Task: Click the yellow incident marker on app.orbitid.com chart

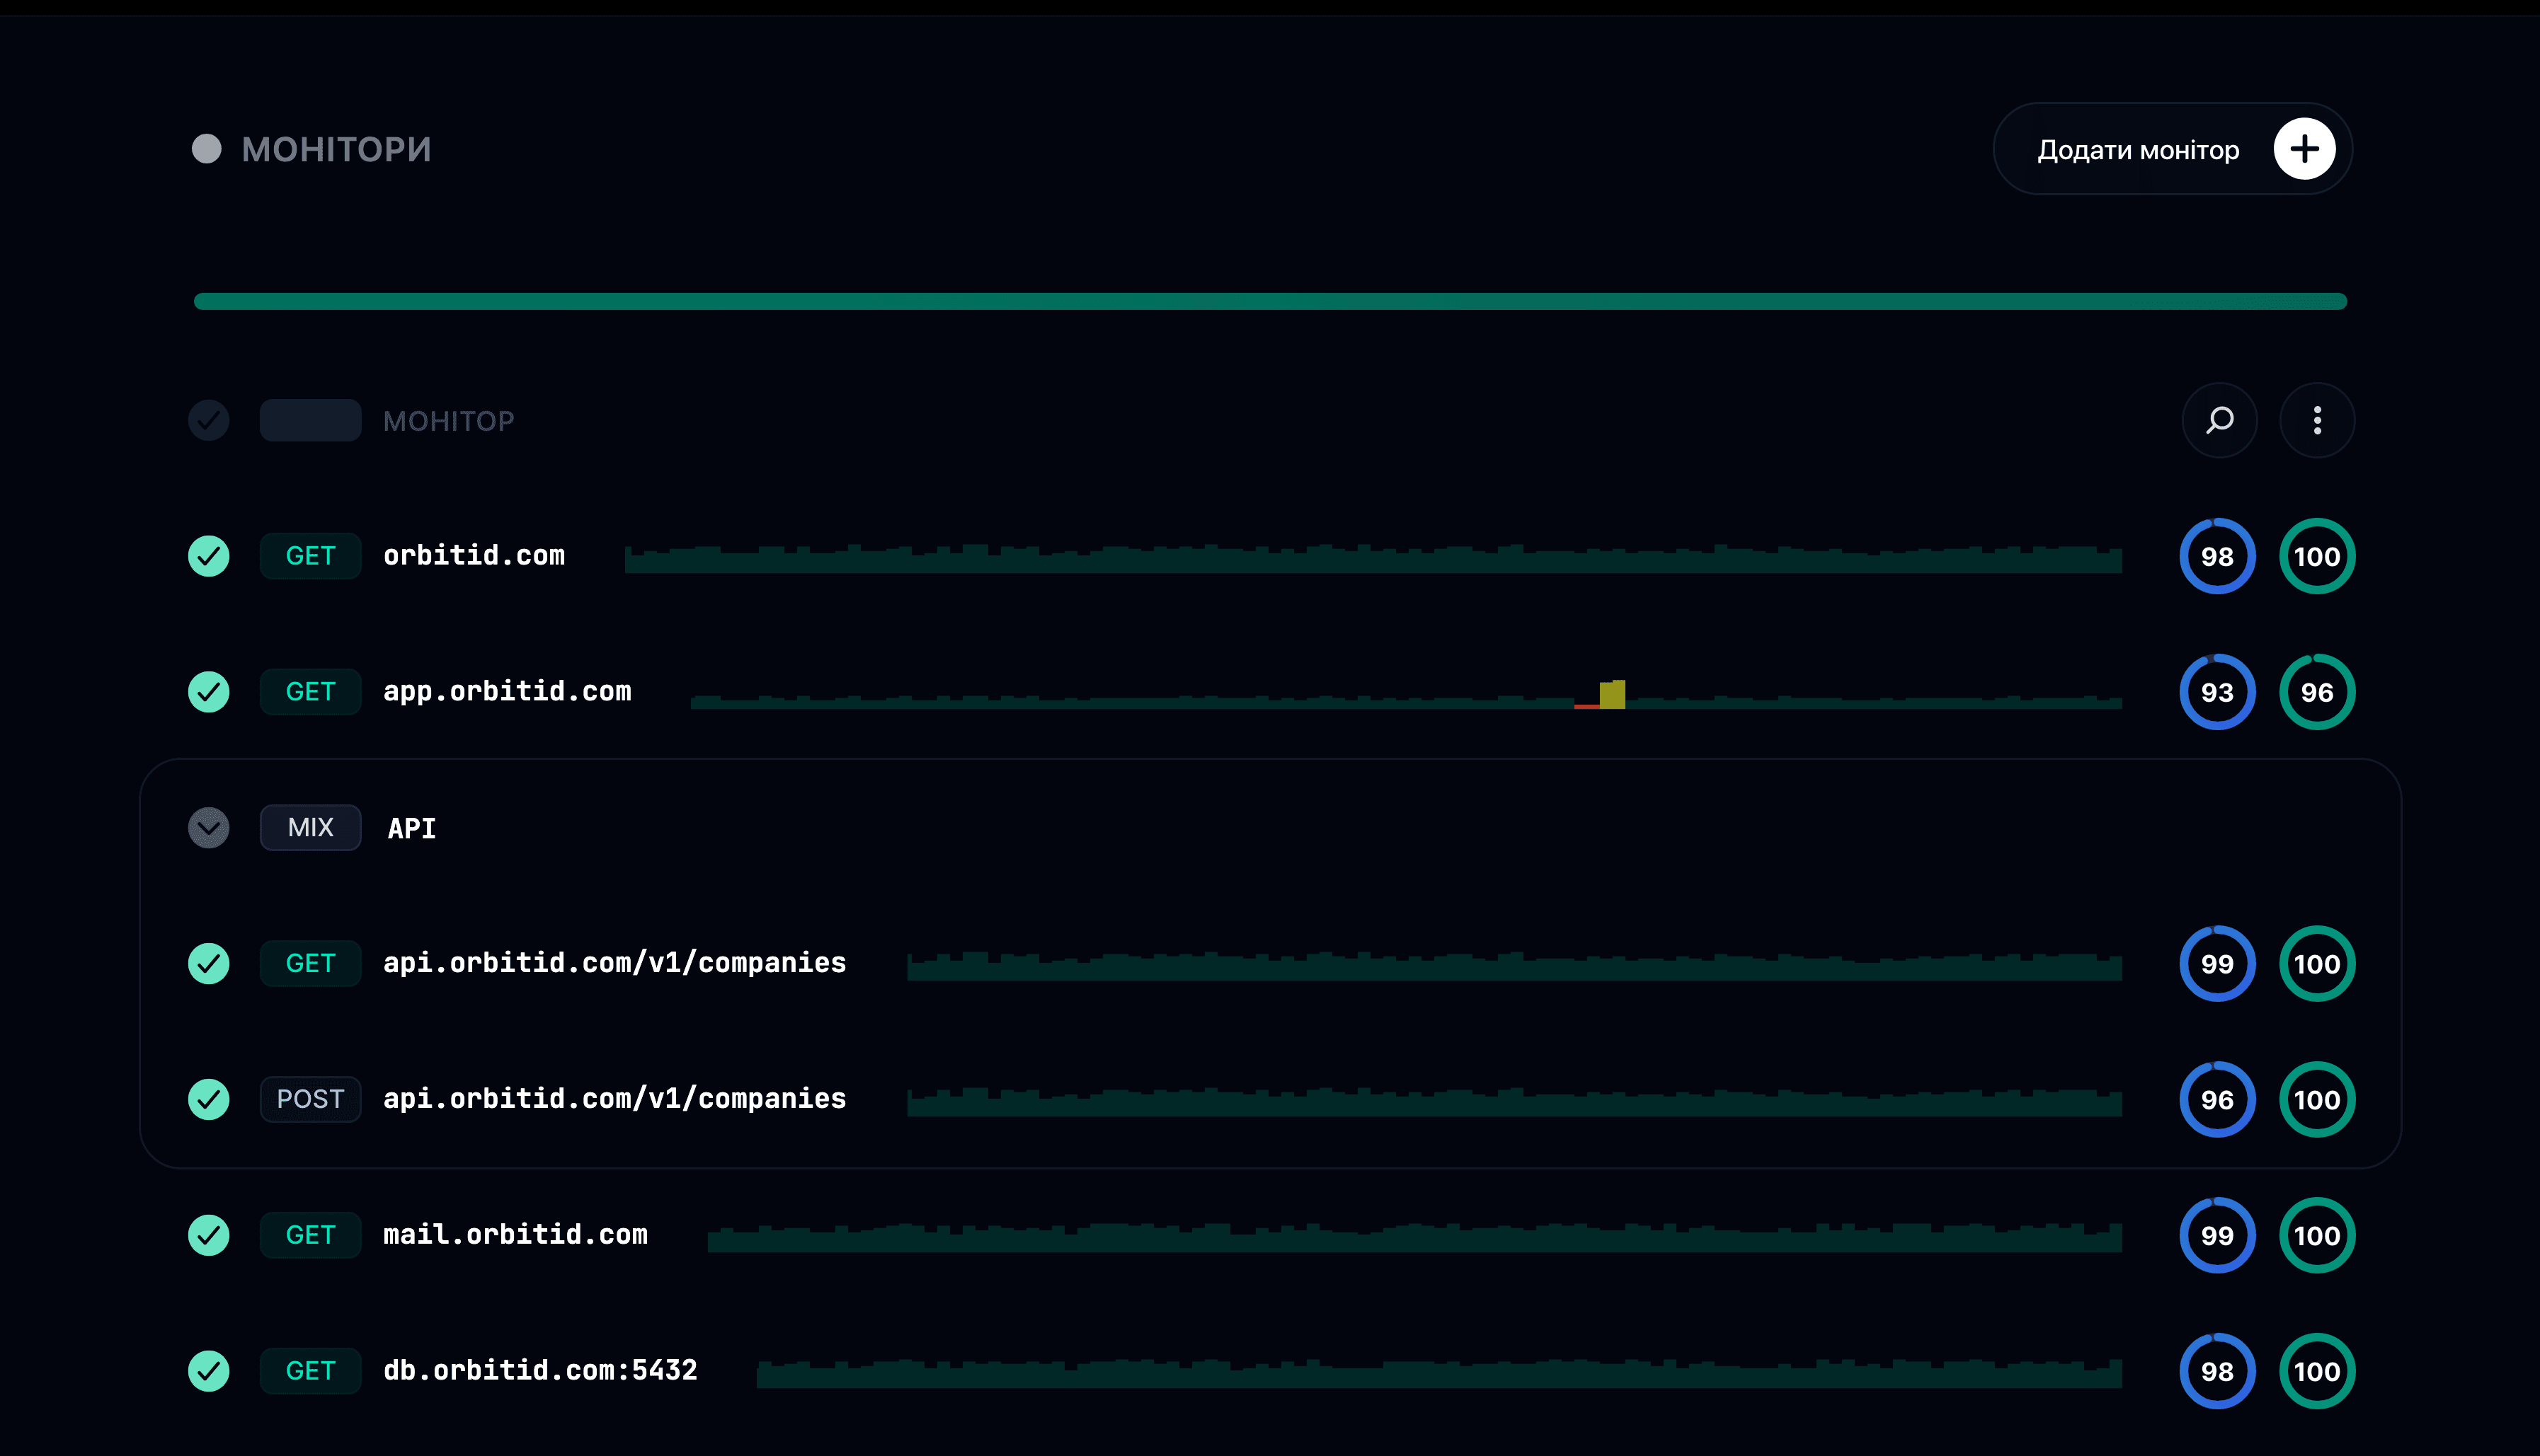Action: pyautogui.click(x=1612, y=694)
